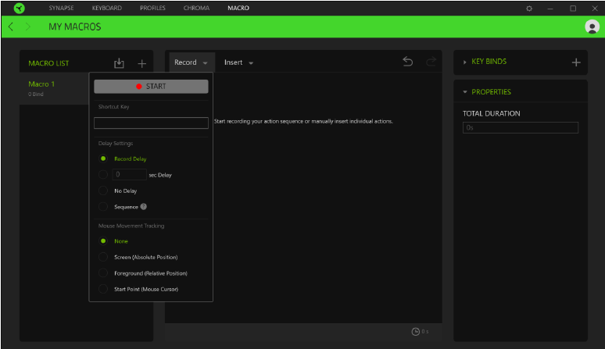Switch to the SYNAPSE tab

[61, 8]
